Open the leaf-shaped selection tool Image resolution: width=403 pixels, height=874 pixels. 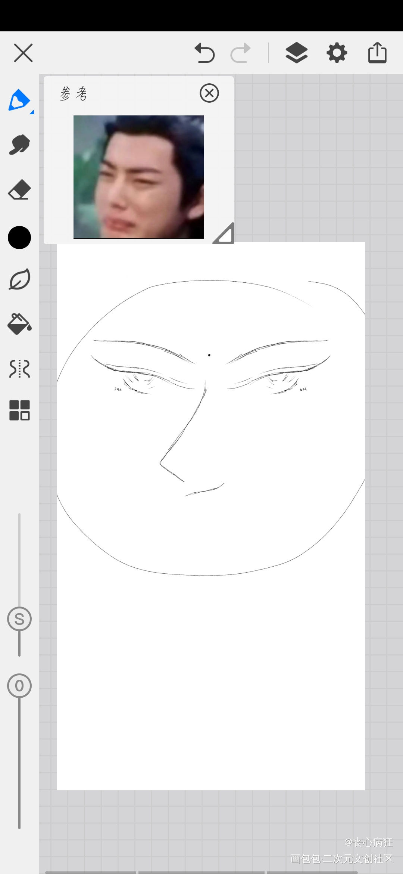pyautogui.click(x=19, y=279)
